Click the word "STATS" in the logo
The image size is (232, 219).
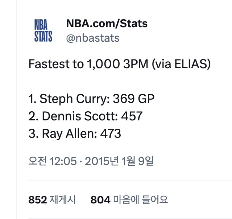click(43, 36)
